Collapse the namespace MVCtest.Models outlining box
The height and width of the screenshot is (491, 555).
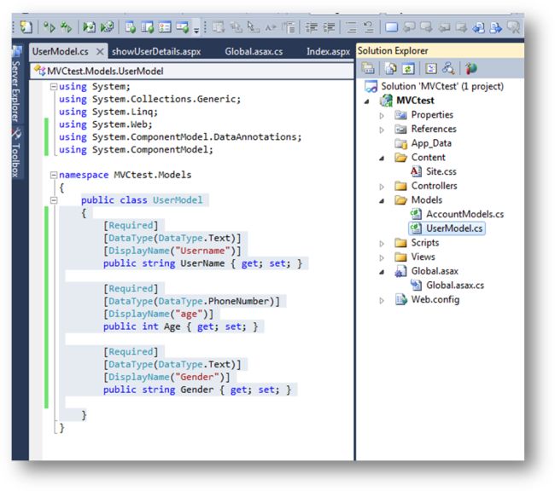click(54, 175)
